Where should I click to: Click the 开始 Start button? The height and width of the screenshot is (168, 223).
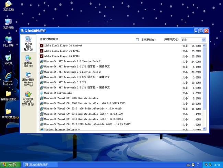pos(10,165)
